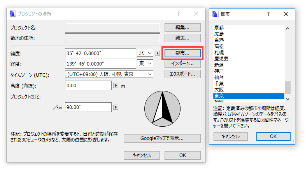Click OK in the プロジェクトの場所 dialog
The image size is (305, 169).
click(x=182, y=155)
